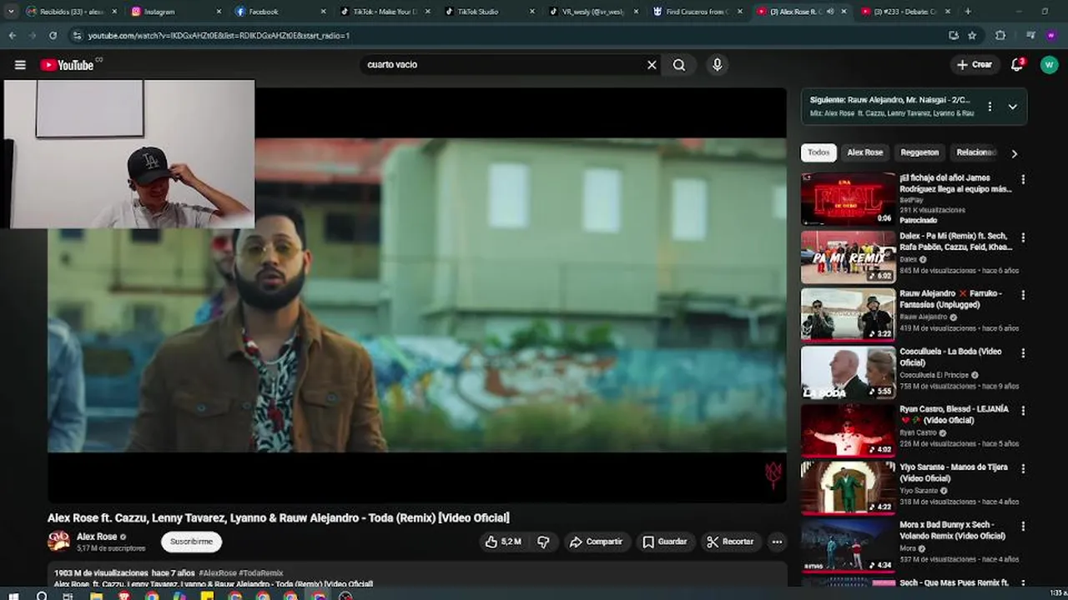Open the tab search dropdown arrow

tap(11, 12)
